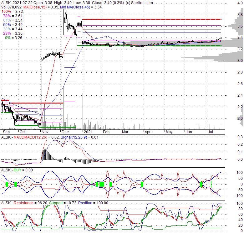Click the red 'Resistance = 96.20' legend
Screen dimensions: 244x233
click(31, 203)
